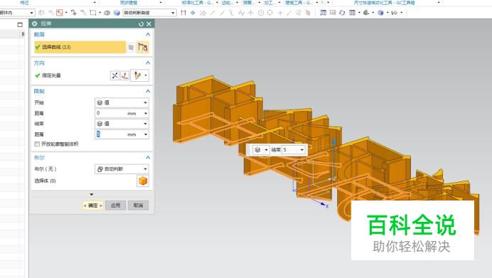Click the reset dialog icon in 拉伸 title bar
The height and width of the screenshot is (278, 492).
tap(141, 24)
